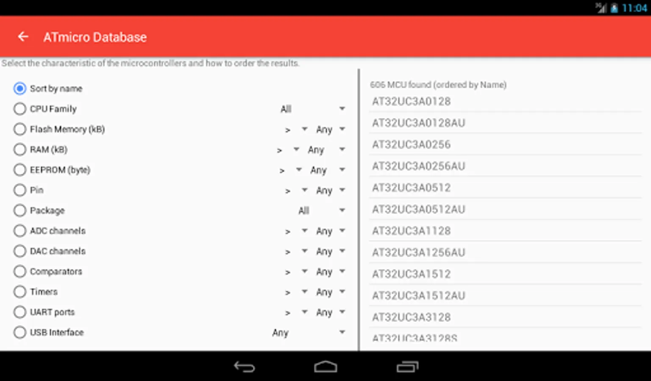Select the Timers radio button
The image size is (651, 381).
point(19,292)
